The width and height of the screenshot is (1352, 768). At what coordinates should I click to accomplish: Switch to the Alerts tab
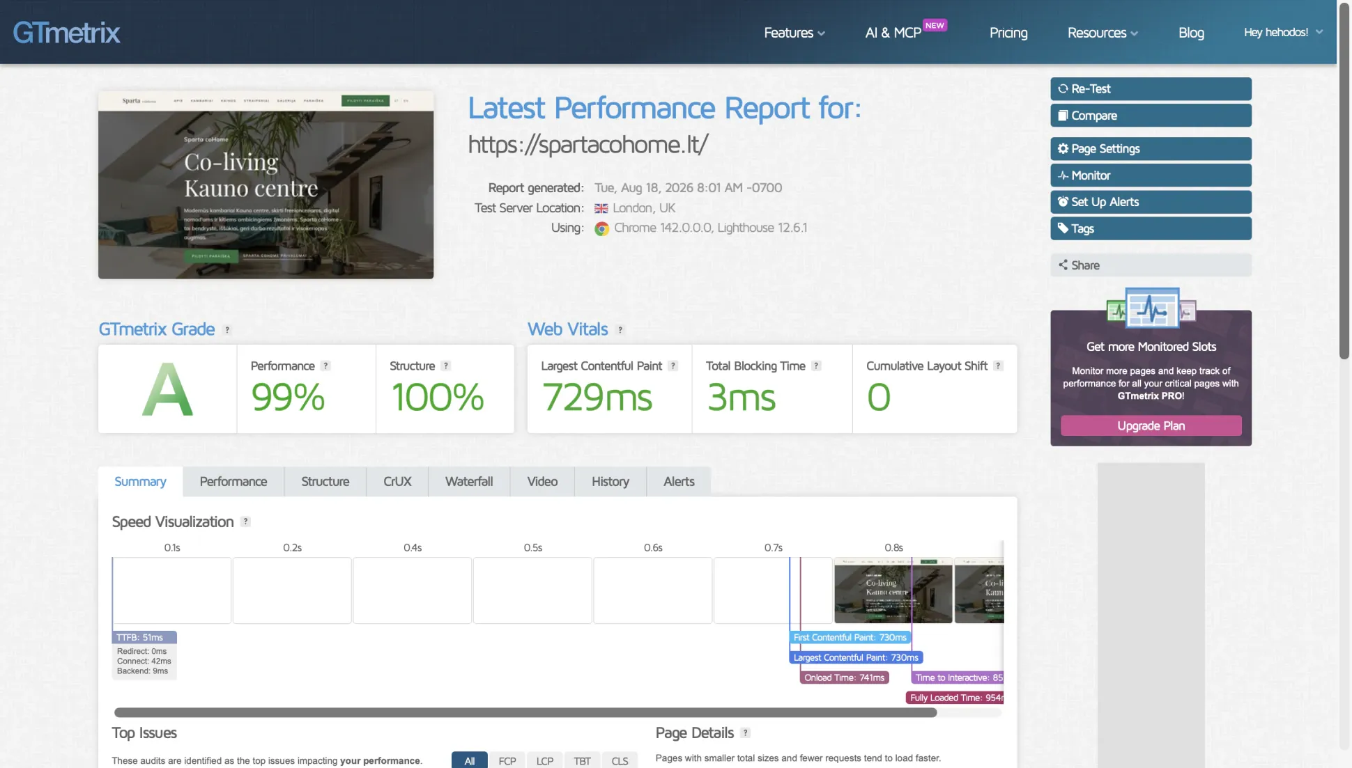click(x=679, y=482)
